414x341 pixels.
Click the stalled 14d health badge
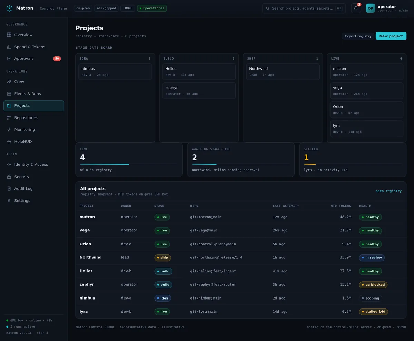374,312
